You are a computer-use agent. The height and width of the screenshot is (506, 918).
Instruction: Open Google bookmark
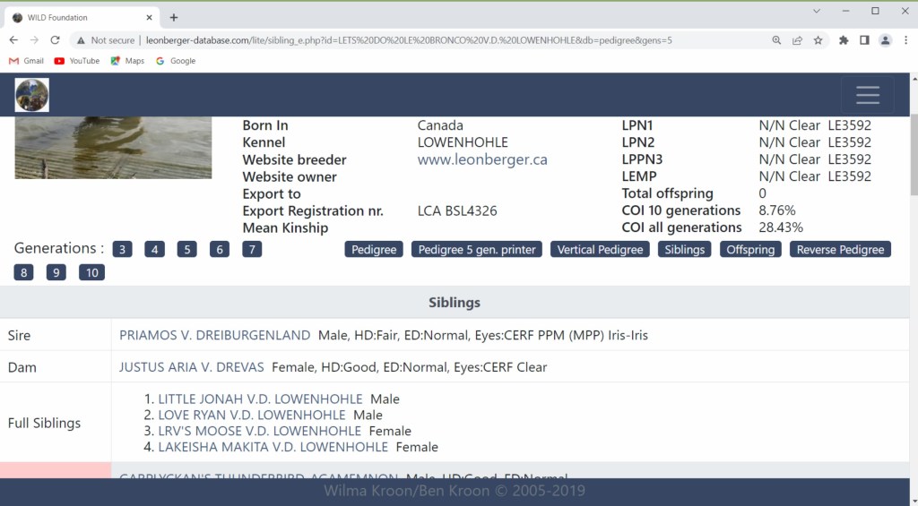pos(176,61)
